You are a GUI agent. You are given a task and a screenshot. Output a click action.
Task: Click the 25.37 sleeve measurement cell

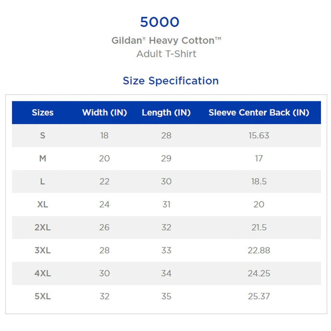point(259,296)
